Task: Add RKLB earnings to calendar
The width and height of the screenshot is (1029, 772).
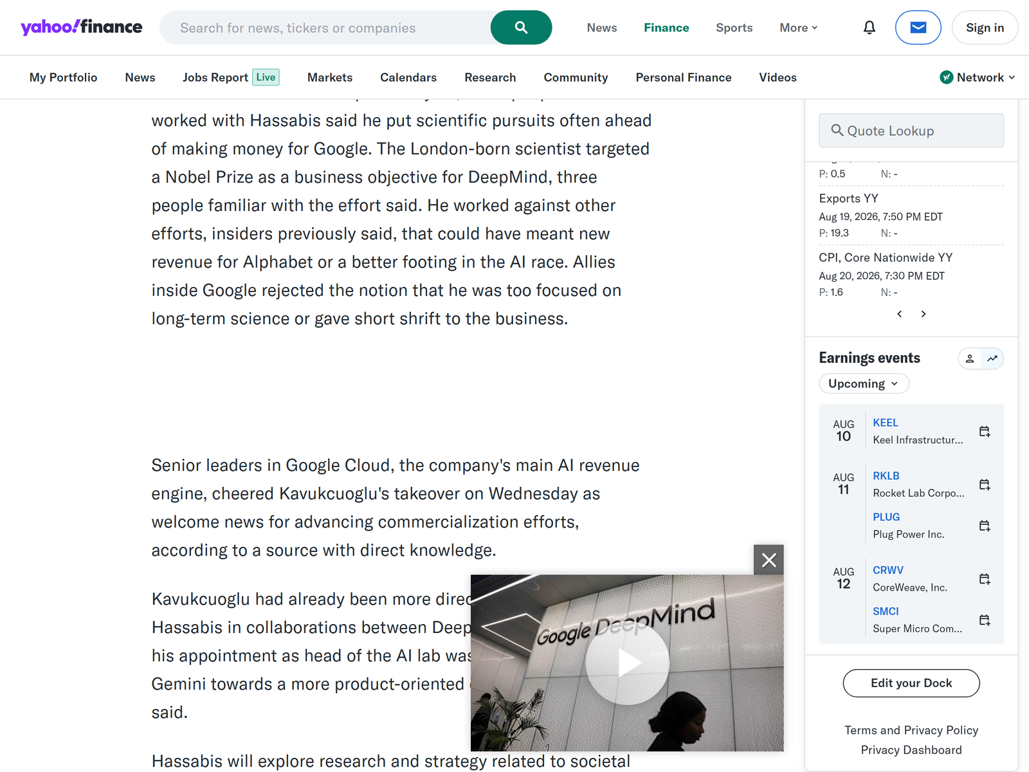Action: coord(985,484)
